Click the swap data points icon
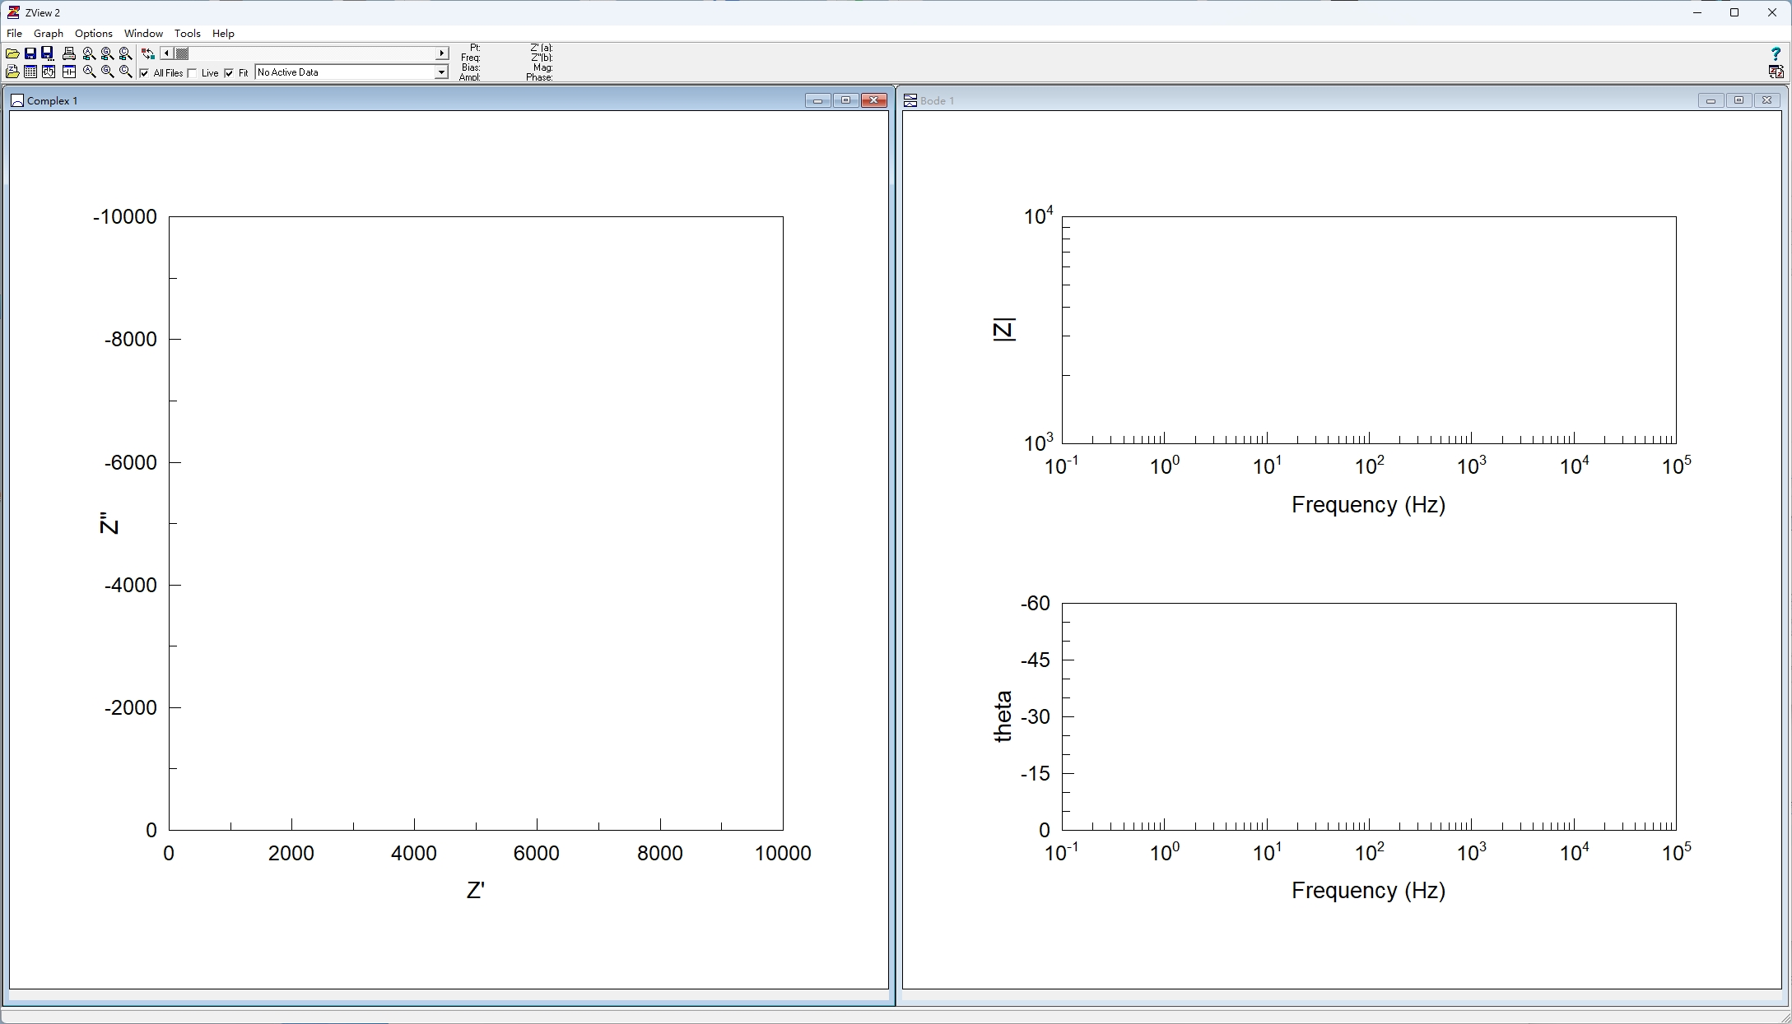Screen dimensions: 1792x1024 [148, 53]
